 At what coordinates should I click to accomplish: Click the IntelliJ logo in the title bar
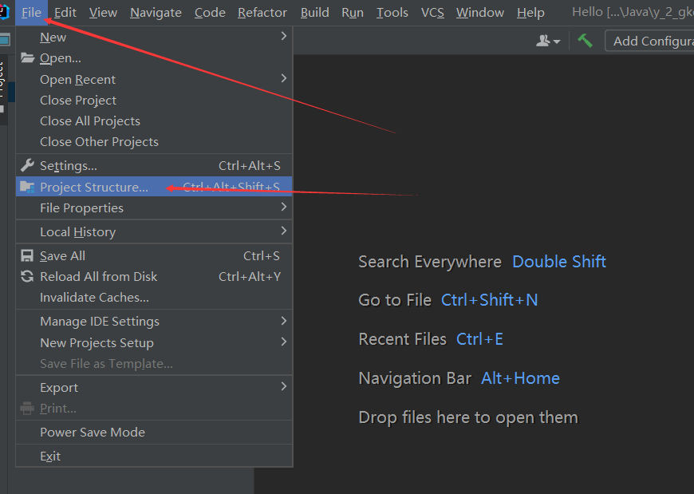[x=4, y=12]
